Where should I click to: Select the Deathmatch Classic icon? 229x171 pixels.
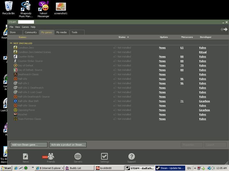tap(15, 74)
